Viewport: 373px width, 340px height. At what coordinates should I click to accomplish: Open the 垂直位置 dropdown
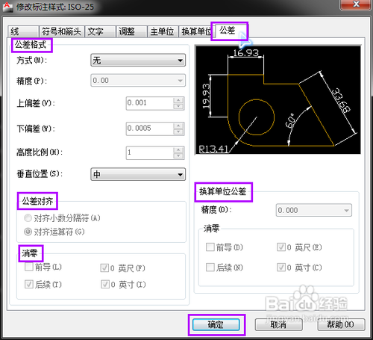point(138,174)
